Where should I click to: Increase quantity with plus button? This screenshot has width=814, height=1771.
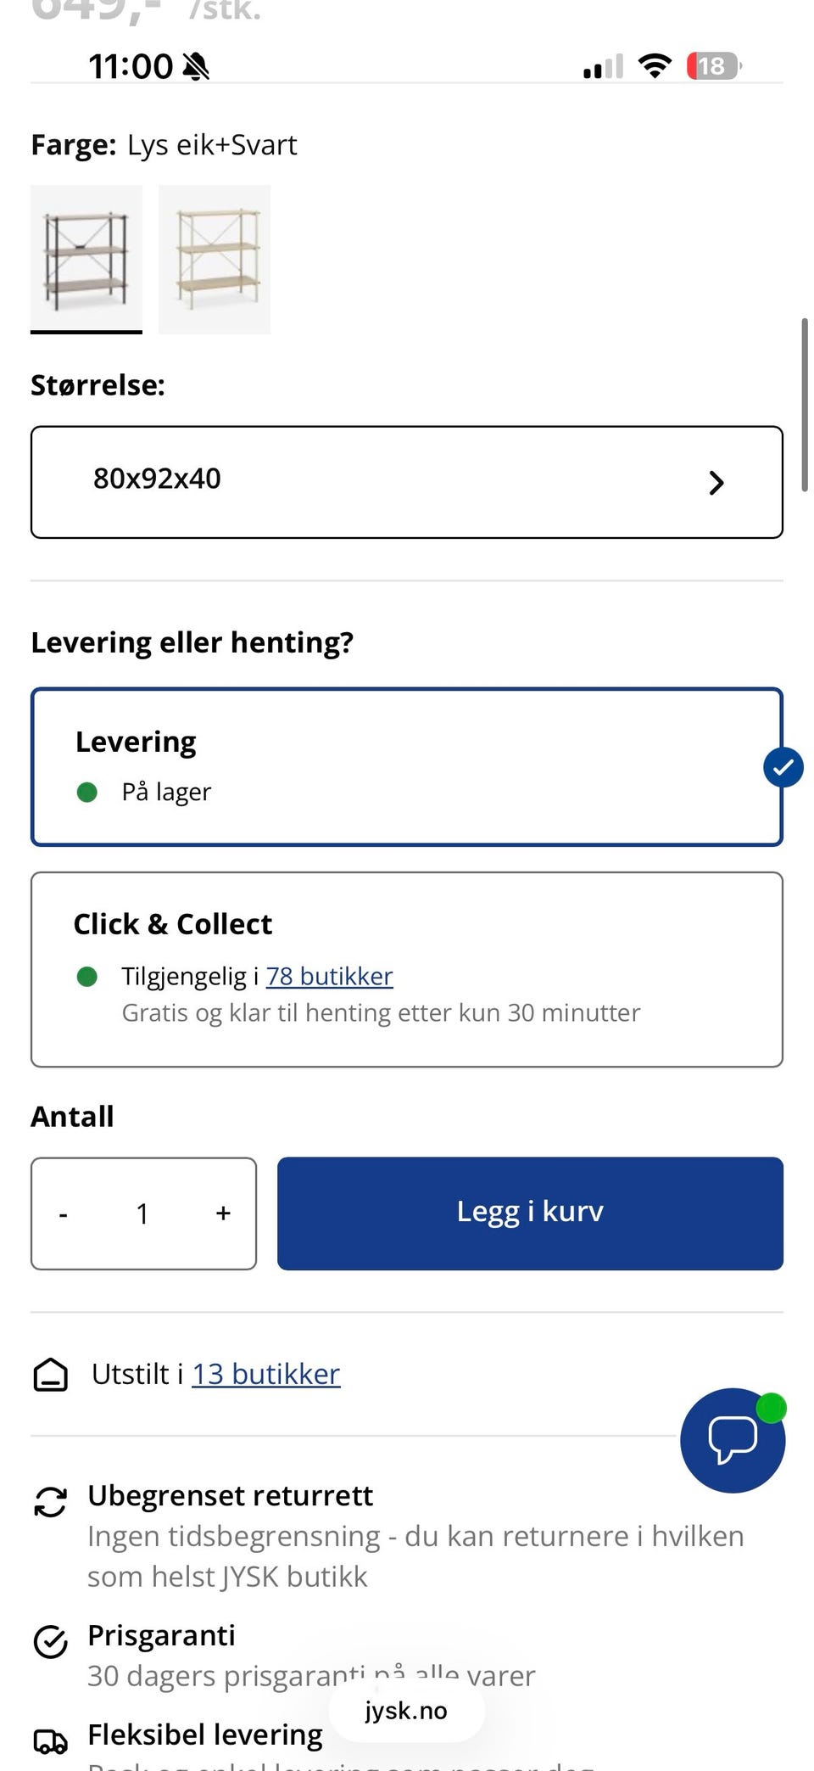pos(223,1213)
